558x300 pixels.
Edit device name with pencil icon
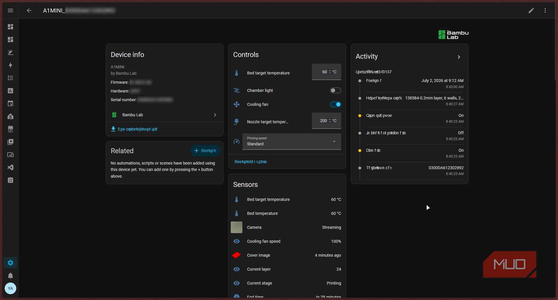click(x=531, y=10)
